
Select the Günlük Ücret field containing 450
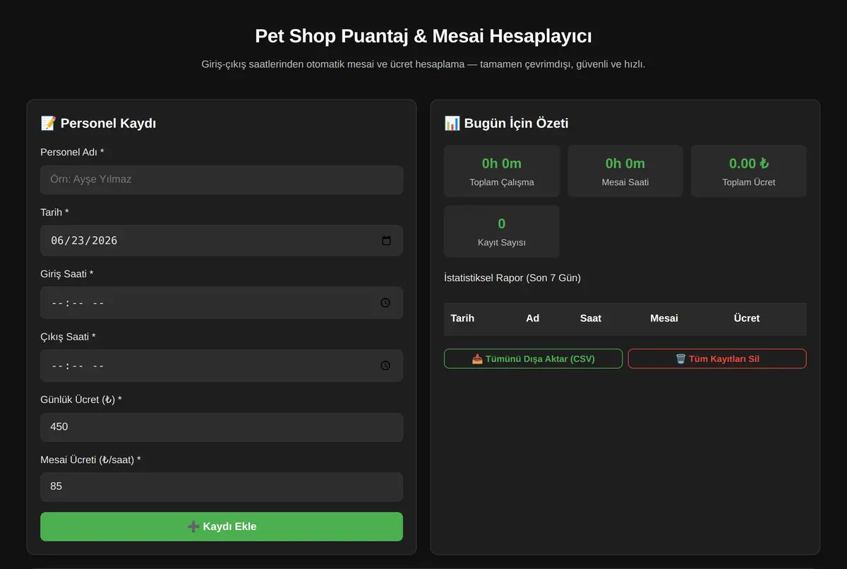[222, 427]
